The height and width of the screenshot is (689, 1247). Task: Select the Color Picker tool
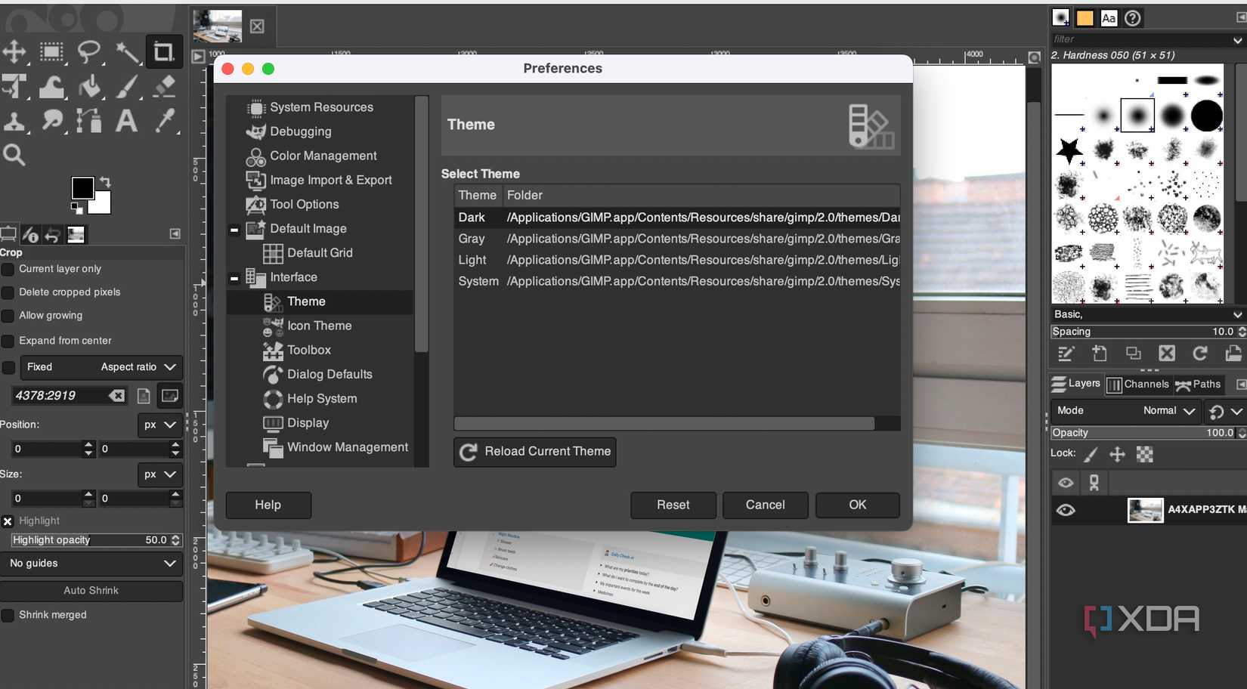165,121
